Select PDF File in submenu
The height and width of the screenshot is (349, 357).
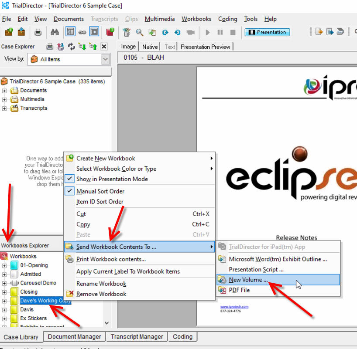(x=278, y=290)
